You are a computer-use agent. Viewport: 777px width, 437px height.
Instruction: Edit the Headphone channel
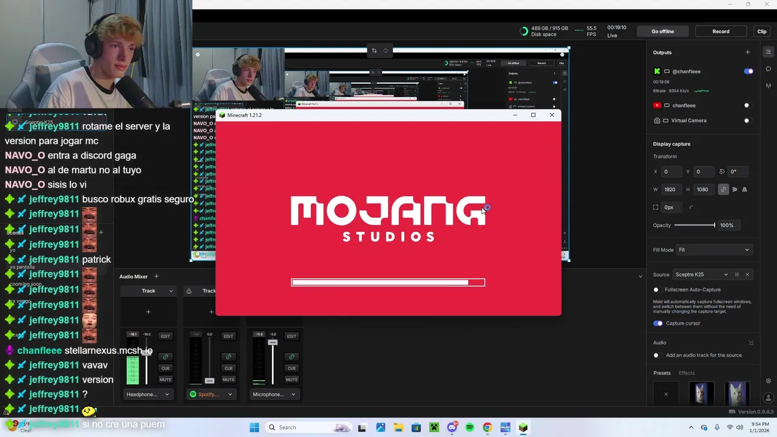[165, 336]
